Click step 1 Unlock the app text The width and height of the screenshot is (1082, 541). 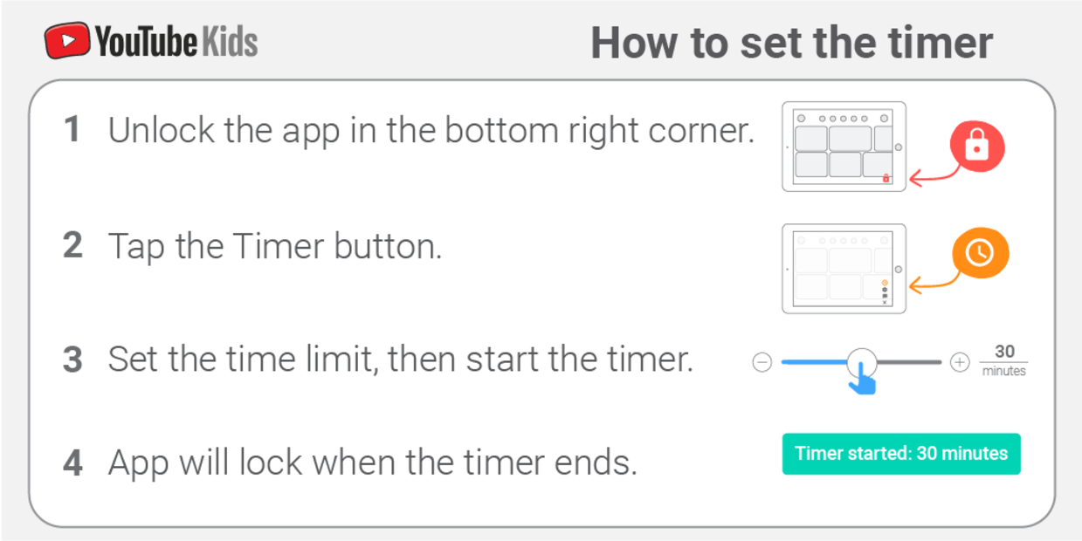(431, 131)
